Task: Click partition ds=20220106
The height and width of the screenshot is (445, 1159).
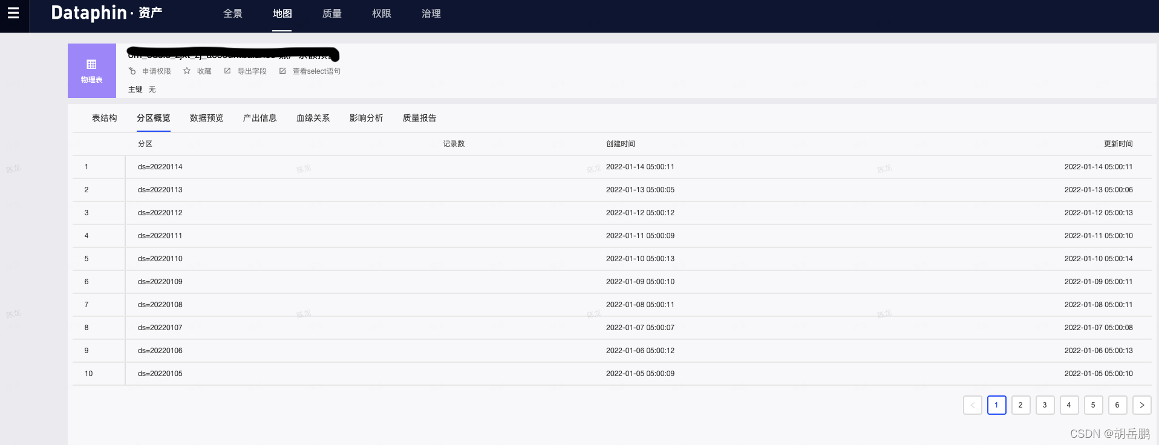Action: pyautogui.click(x=160, y=351)
